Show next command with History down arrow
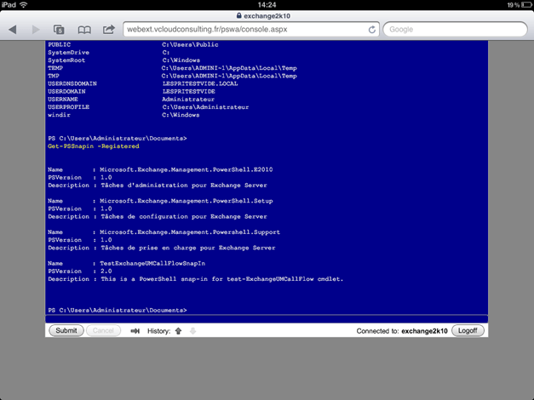The height and width of the screenshot is (400, 534). tap(192, 331)
